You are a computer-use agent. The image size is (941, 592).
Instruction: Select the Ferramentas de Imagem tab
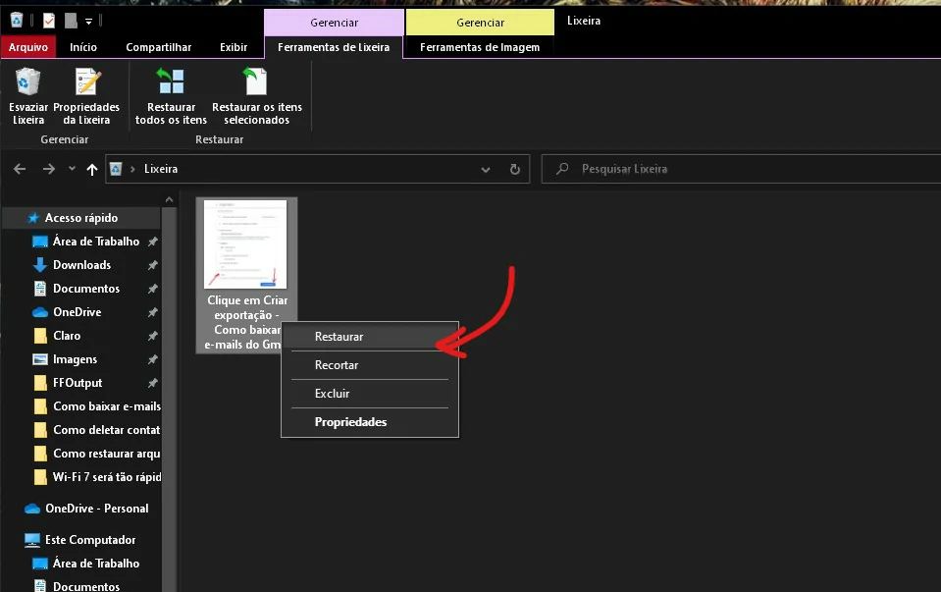point(480,47)
